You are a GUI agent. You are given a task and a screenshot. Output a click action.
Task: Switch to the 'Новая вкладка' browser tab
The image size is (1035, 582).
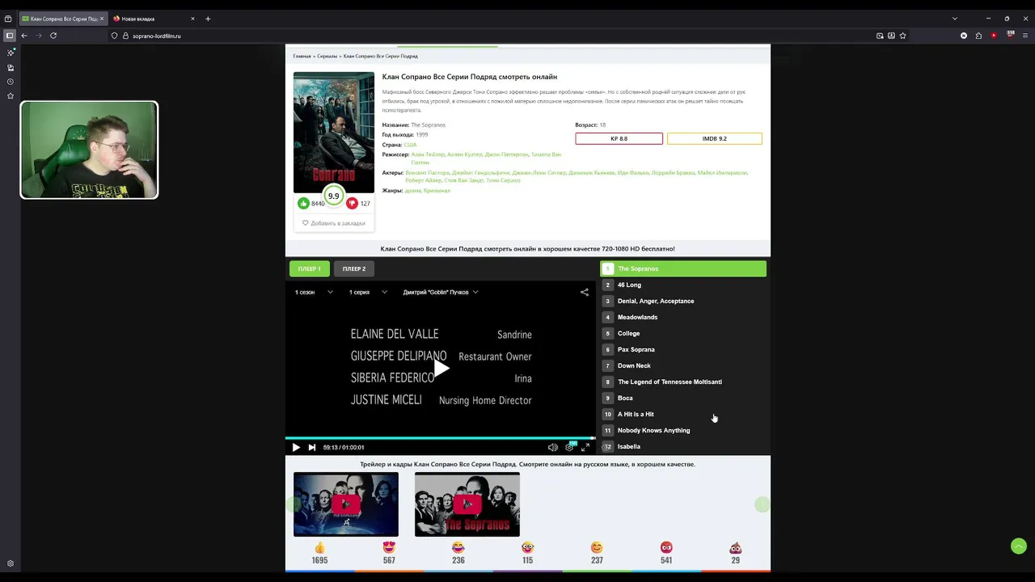coord(154,19)
